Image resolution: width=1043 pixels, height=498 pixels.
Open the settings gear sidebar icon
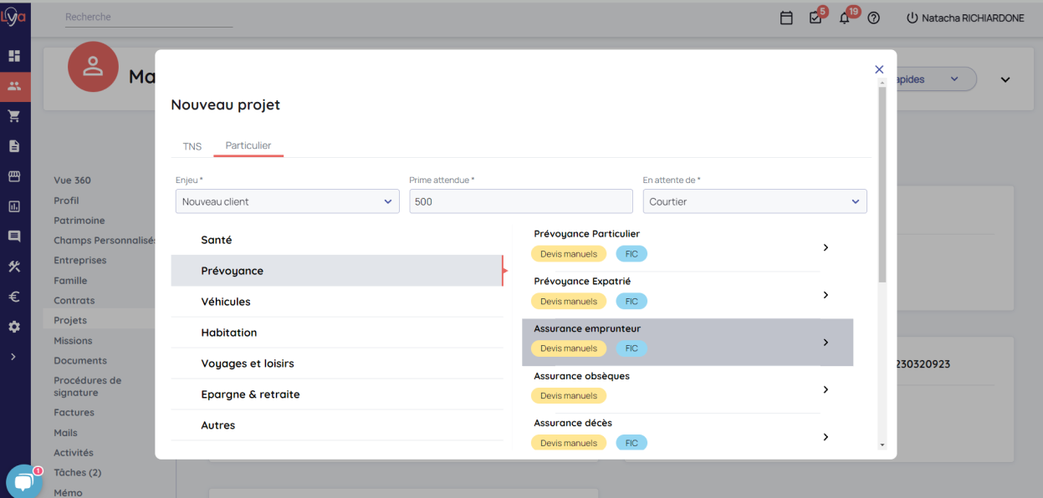coord(14,327)
